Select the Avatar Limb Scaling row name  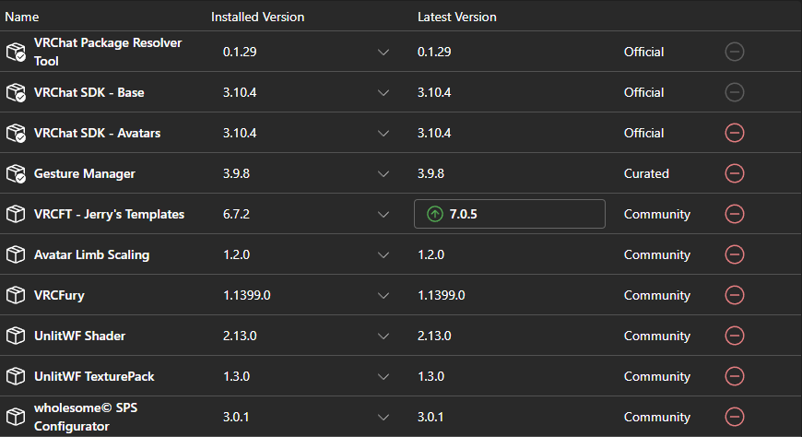point(91,254)
